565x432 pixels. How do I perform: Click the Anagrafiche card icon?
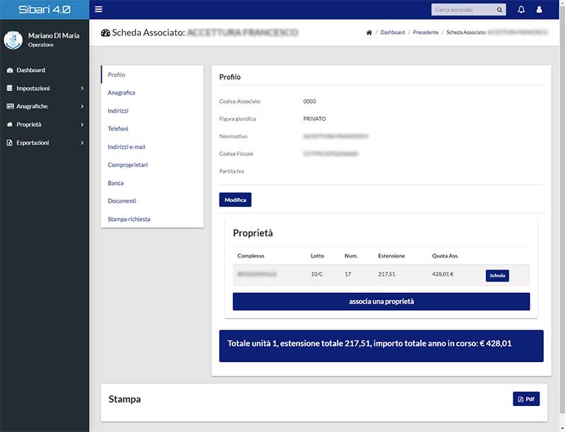coord(10,106)
